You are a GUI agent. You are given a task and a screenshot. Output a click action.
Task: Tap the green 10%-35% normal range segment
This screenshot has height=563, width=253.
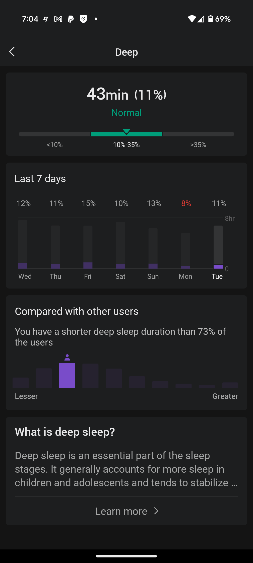pos(126,134)
